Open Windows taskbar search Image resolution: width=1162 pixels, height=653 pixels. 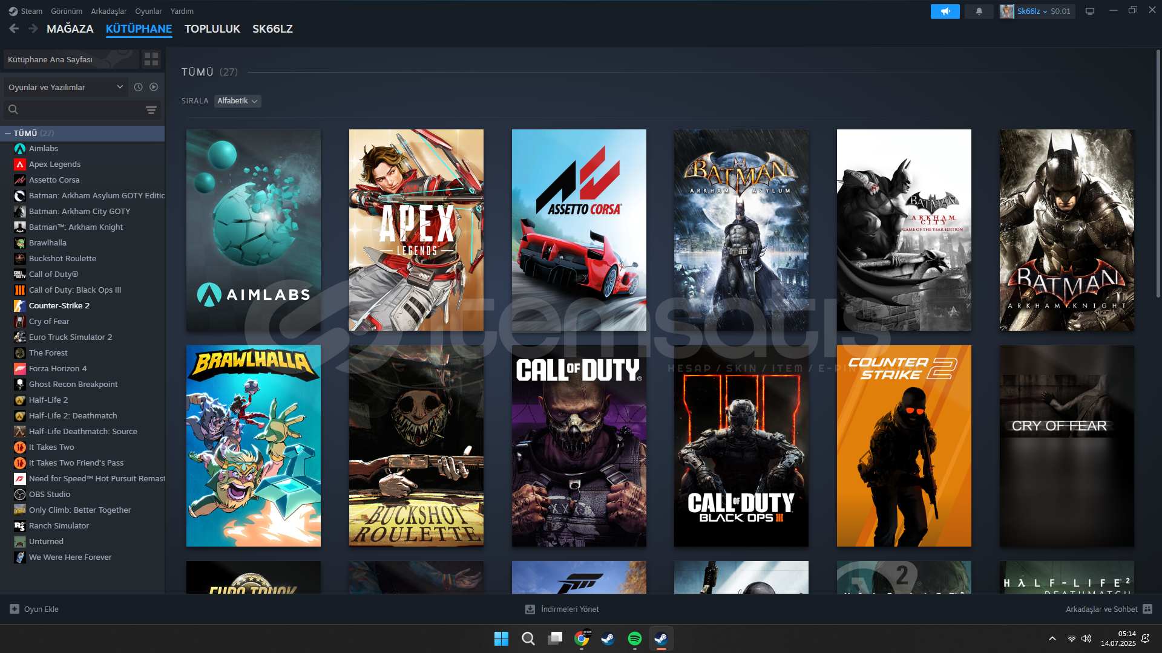click(528, 638)
